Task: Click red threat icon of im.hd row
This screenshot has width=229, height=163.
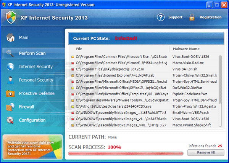Action: (73, 82)
